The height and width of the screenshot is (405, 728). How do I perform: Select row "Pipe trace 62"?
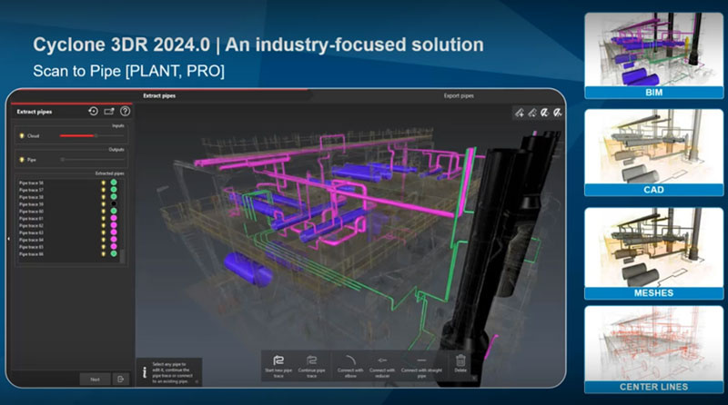(x=67, y=225)
